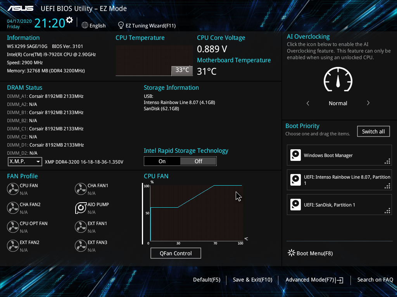Click the CPU FAN curve graph
The height and width of the screenshot is (297, 397).
coord(197,213)
